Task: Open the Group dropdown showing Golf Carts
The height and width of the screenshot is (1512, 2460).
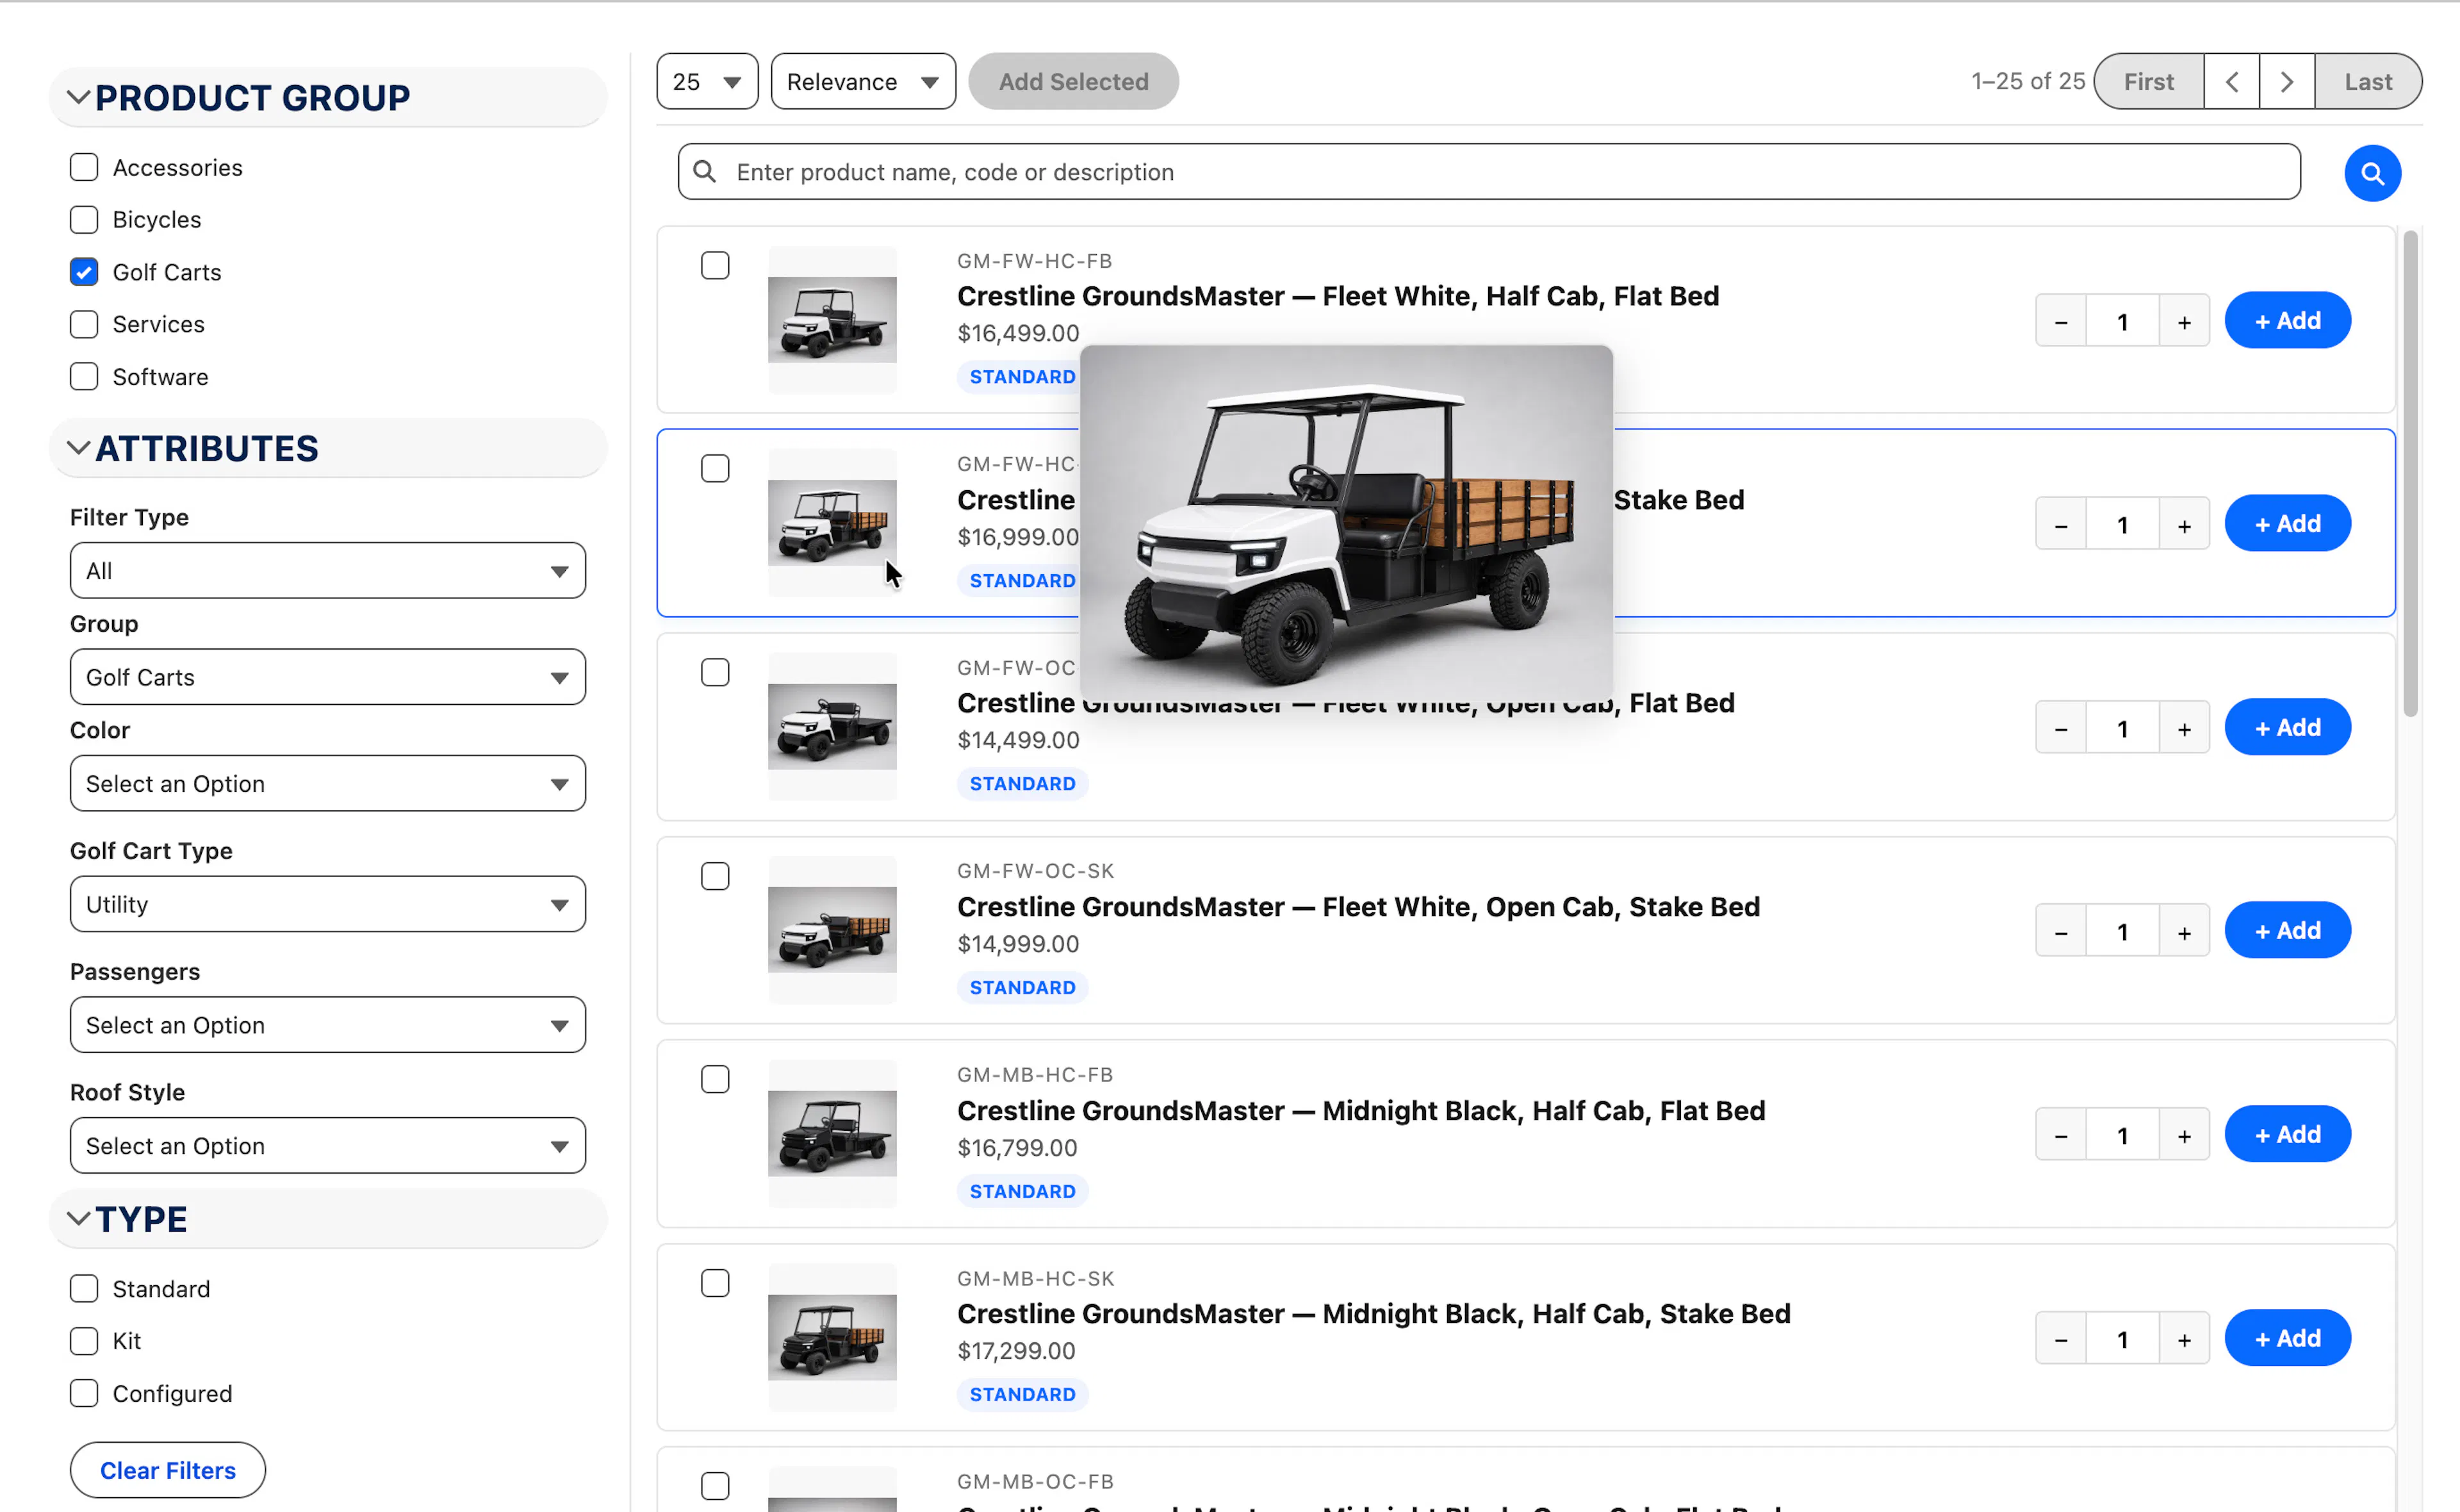Action: [x=328, y=677]
